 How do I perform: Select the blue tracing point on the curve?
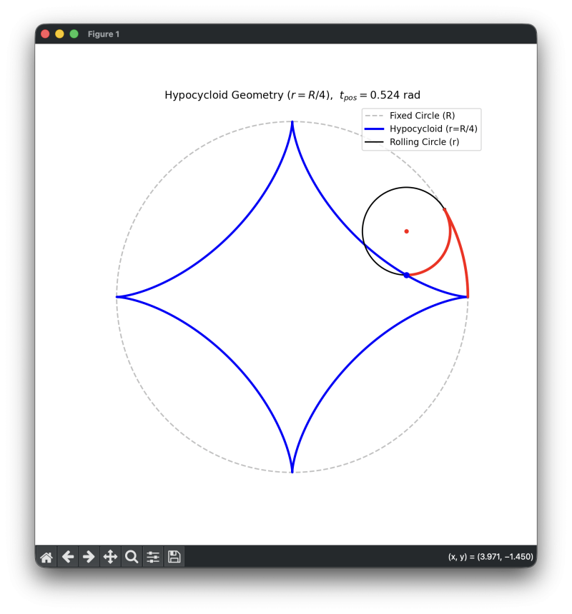tap(405, 274)
